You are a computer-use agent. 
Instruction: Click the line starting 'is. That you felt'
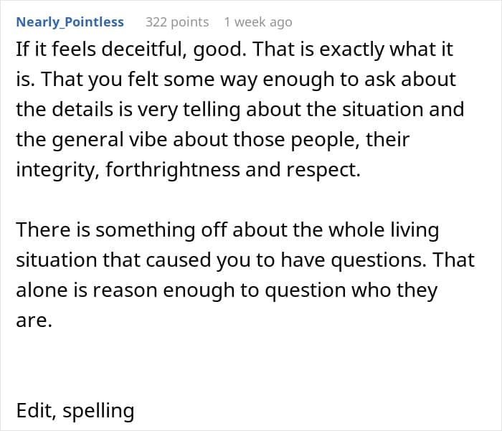coord(236,80)
